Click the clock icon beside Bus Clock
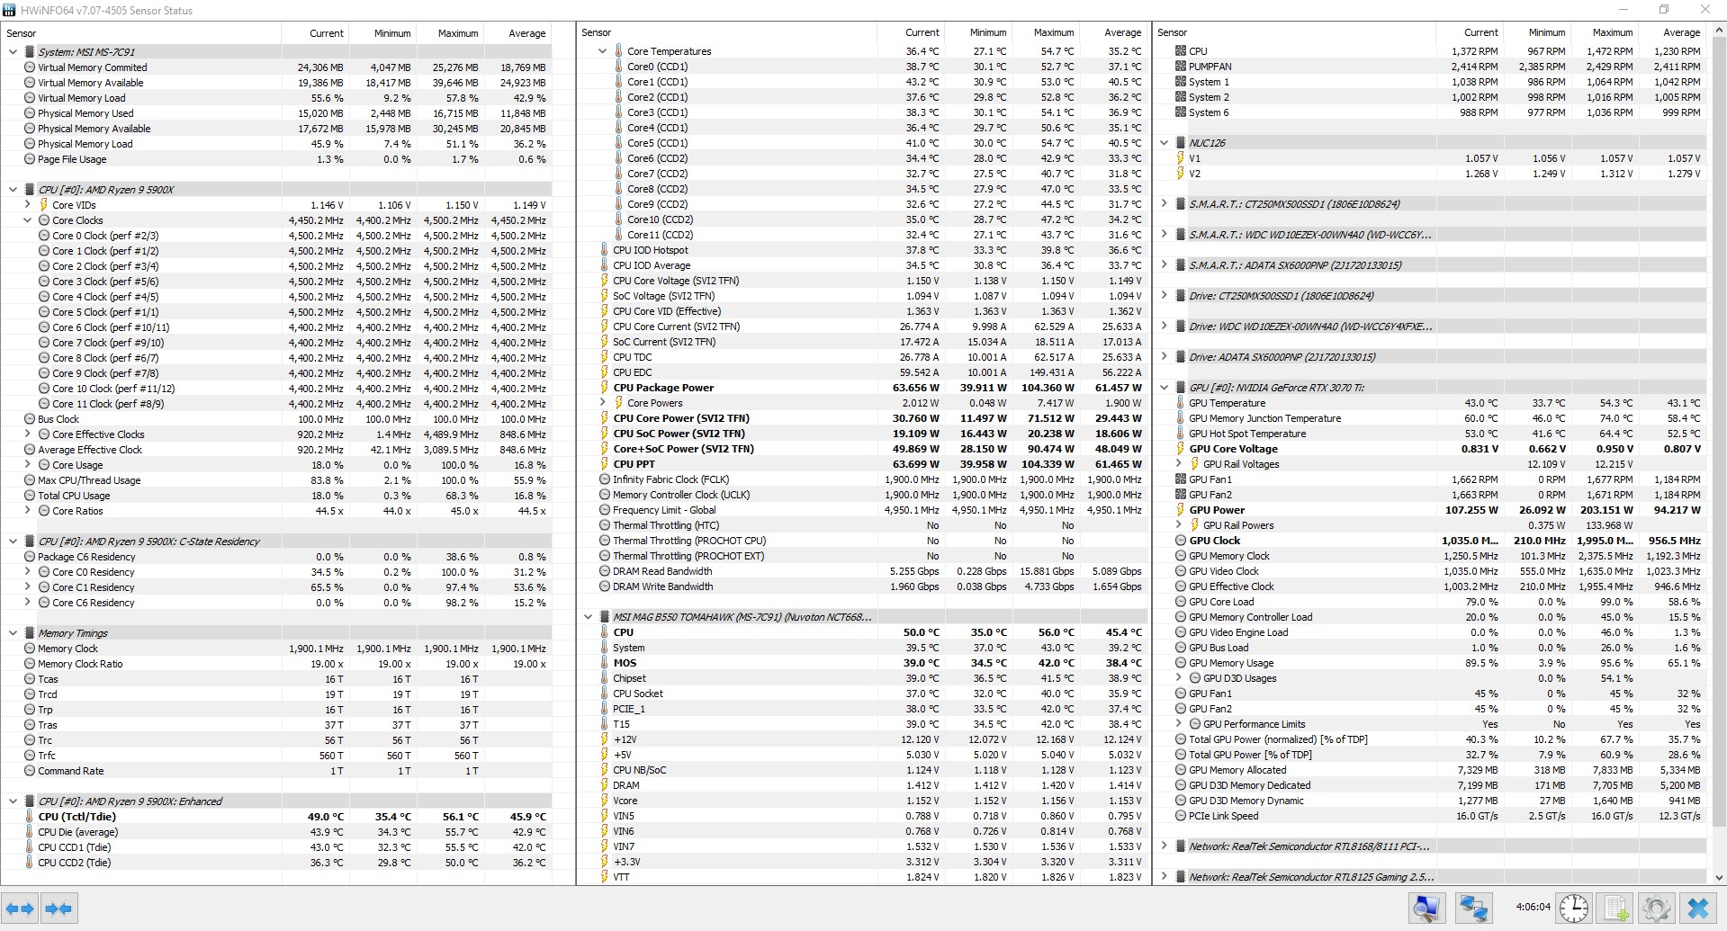Viewport: 1727px width, 931px height. pos(30,419)
